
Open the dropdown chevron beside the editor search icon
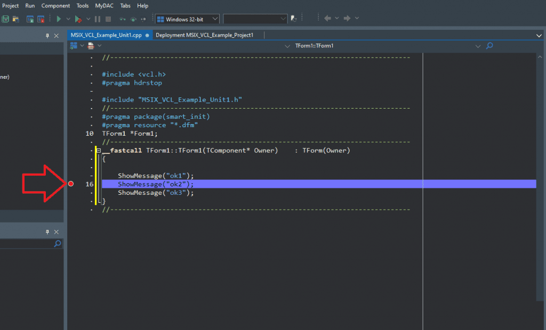(478, 46)
